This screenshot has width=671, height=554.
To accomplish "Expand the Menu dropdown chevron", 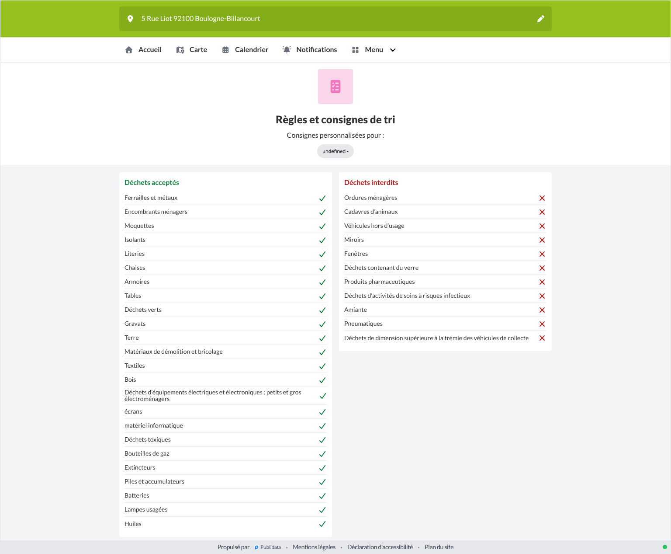I will (x=393, y=50).
